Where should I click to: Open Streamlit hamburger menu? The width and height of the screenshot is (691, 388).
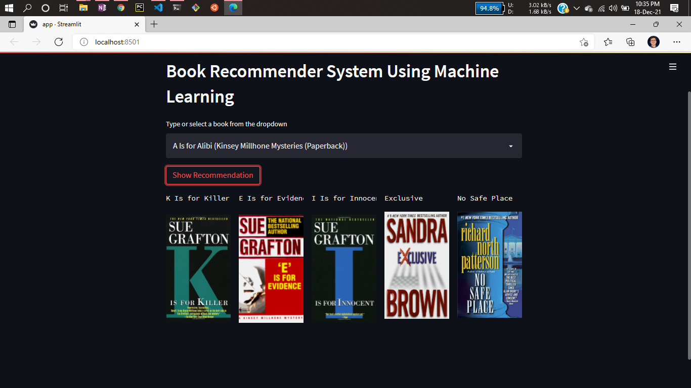click(673, 67)
